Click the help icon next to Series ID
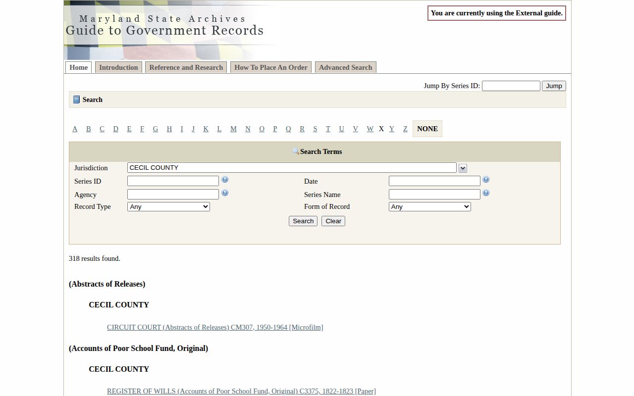The image size is (634, 396). (x=225, y=180)
